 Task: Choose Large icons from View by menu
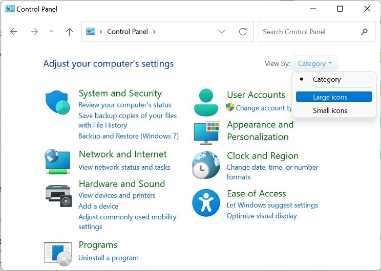pyautogui.click(x=330, y=97)
